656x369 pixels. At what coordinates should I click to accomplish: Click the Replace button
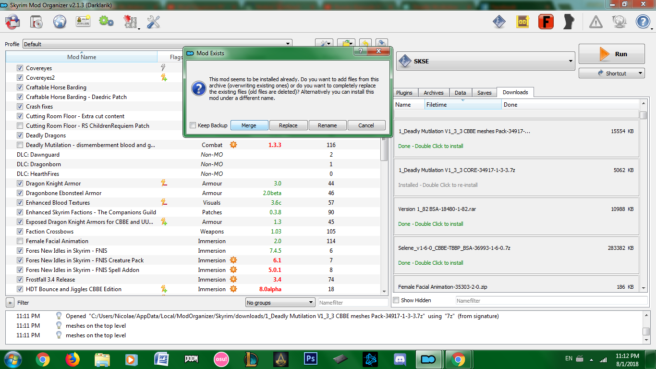click(288, 125)
